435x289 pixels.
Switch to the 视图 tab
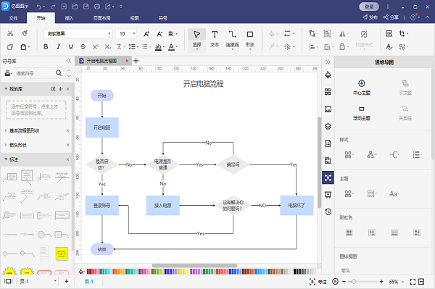point(135,18)
